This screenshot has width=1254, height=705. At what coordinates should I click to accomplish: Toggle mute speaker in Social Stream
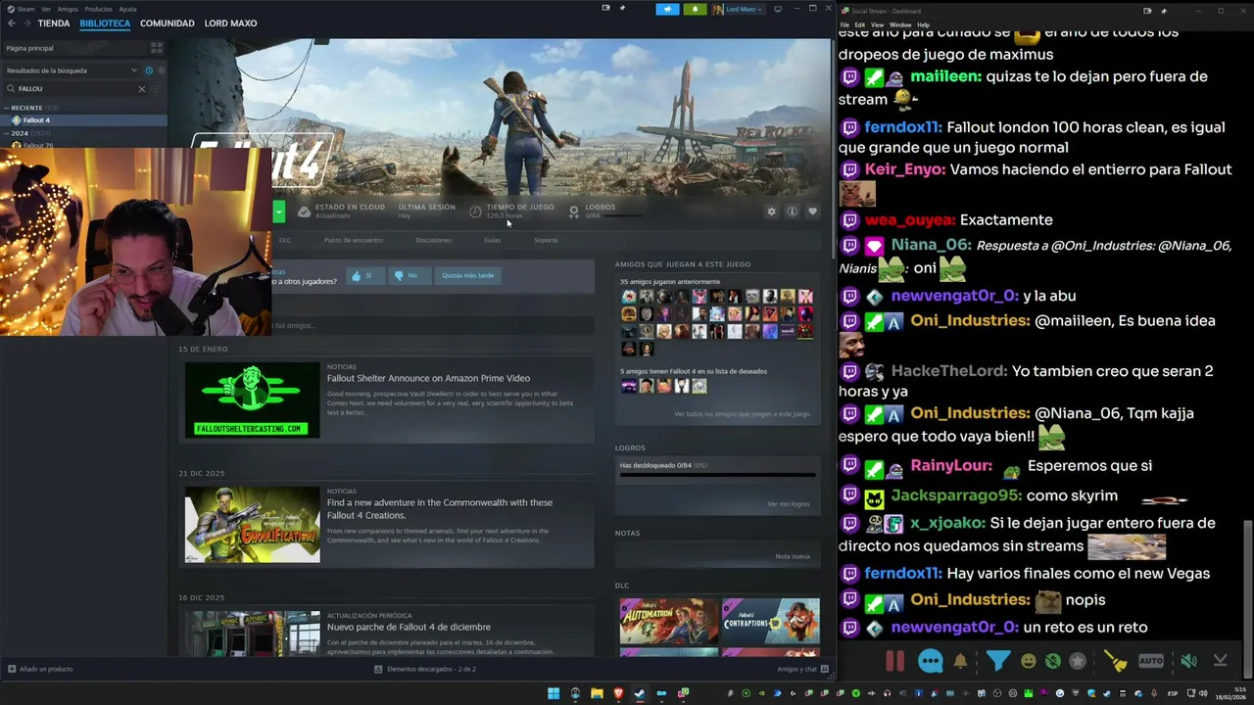click(1188, 661)
